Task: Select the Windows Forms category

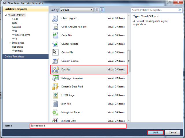Action: pos(21,35)
